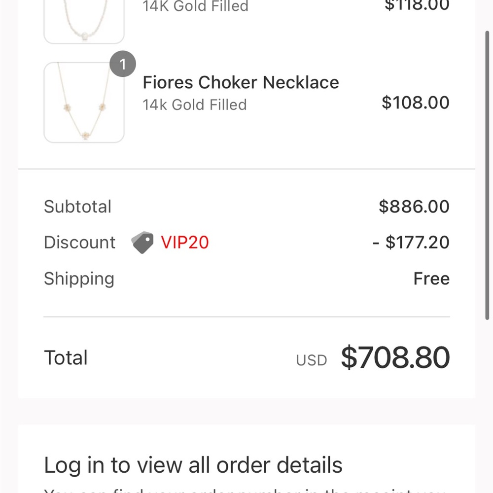This screenshot has height=493, width=493.
Task: Click the VIP20 discount code
Action: [185, 243]
